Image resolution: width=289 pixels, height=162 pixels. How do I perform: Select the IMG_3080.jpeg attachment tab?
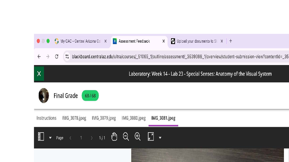pos(133,118)
